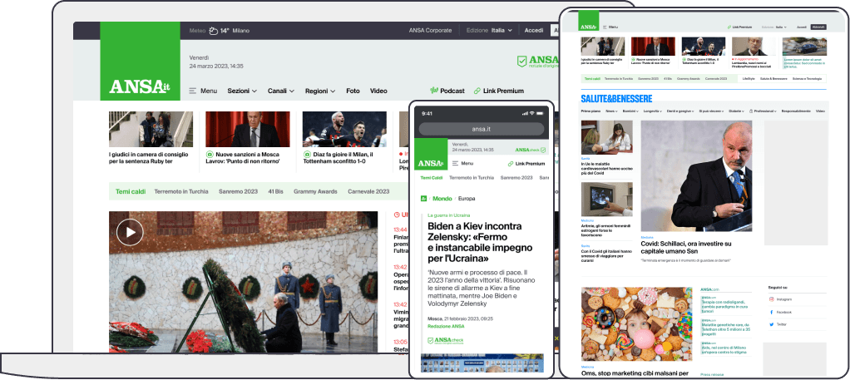Open Lavrov thumbnail on laptop
The height and width of the screenshot is (380, 850).
click(248, 129)
